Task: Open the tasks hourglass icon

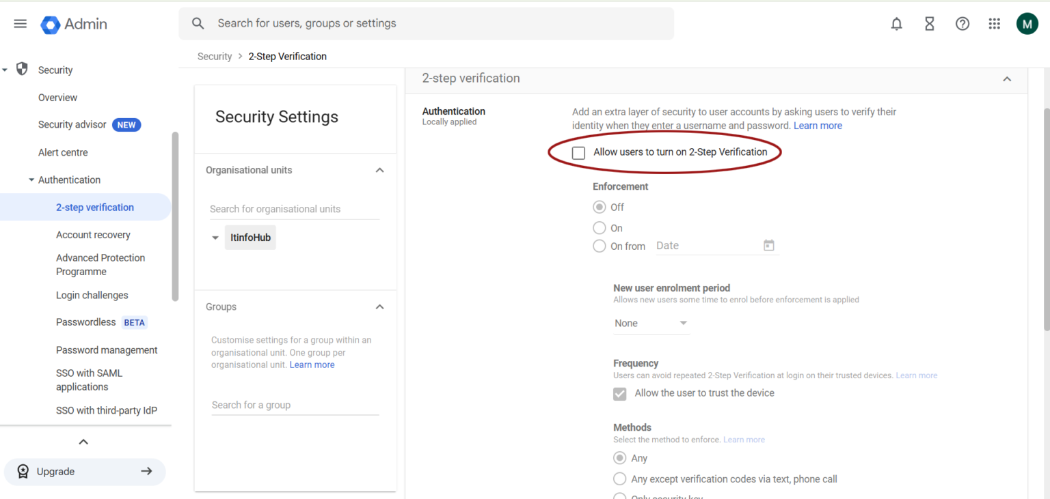Action: click(929, 23)
